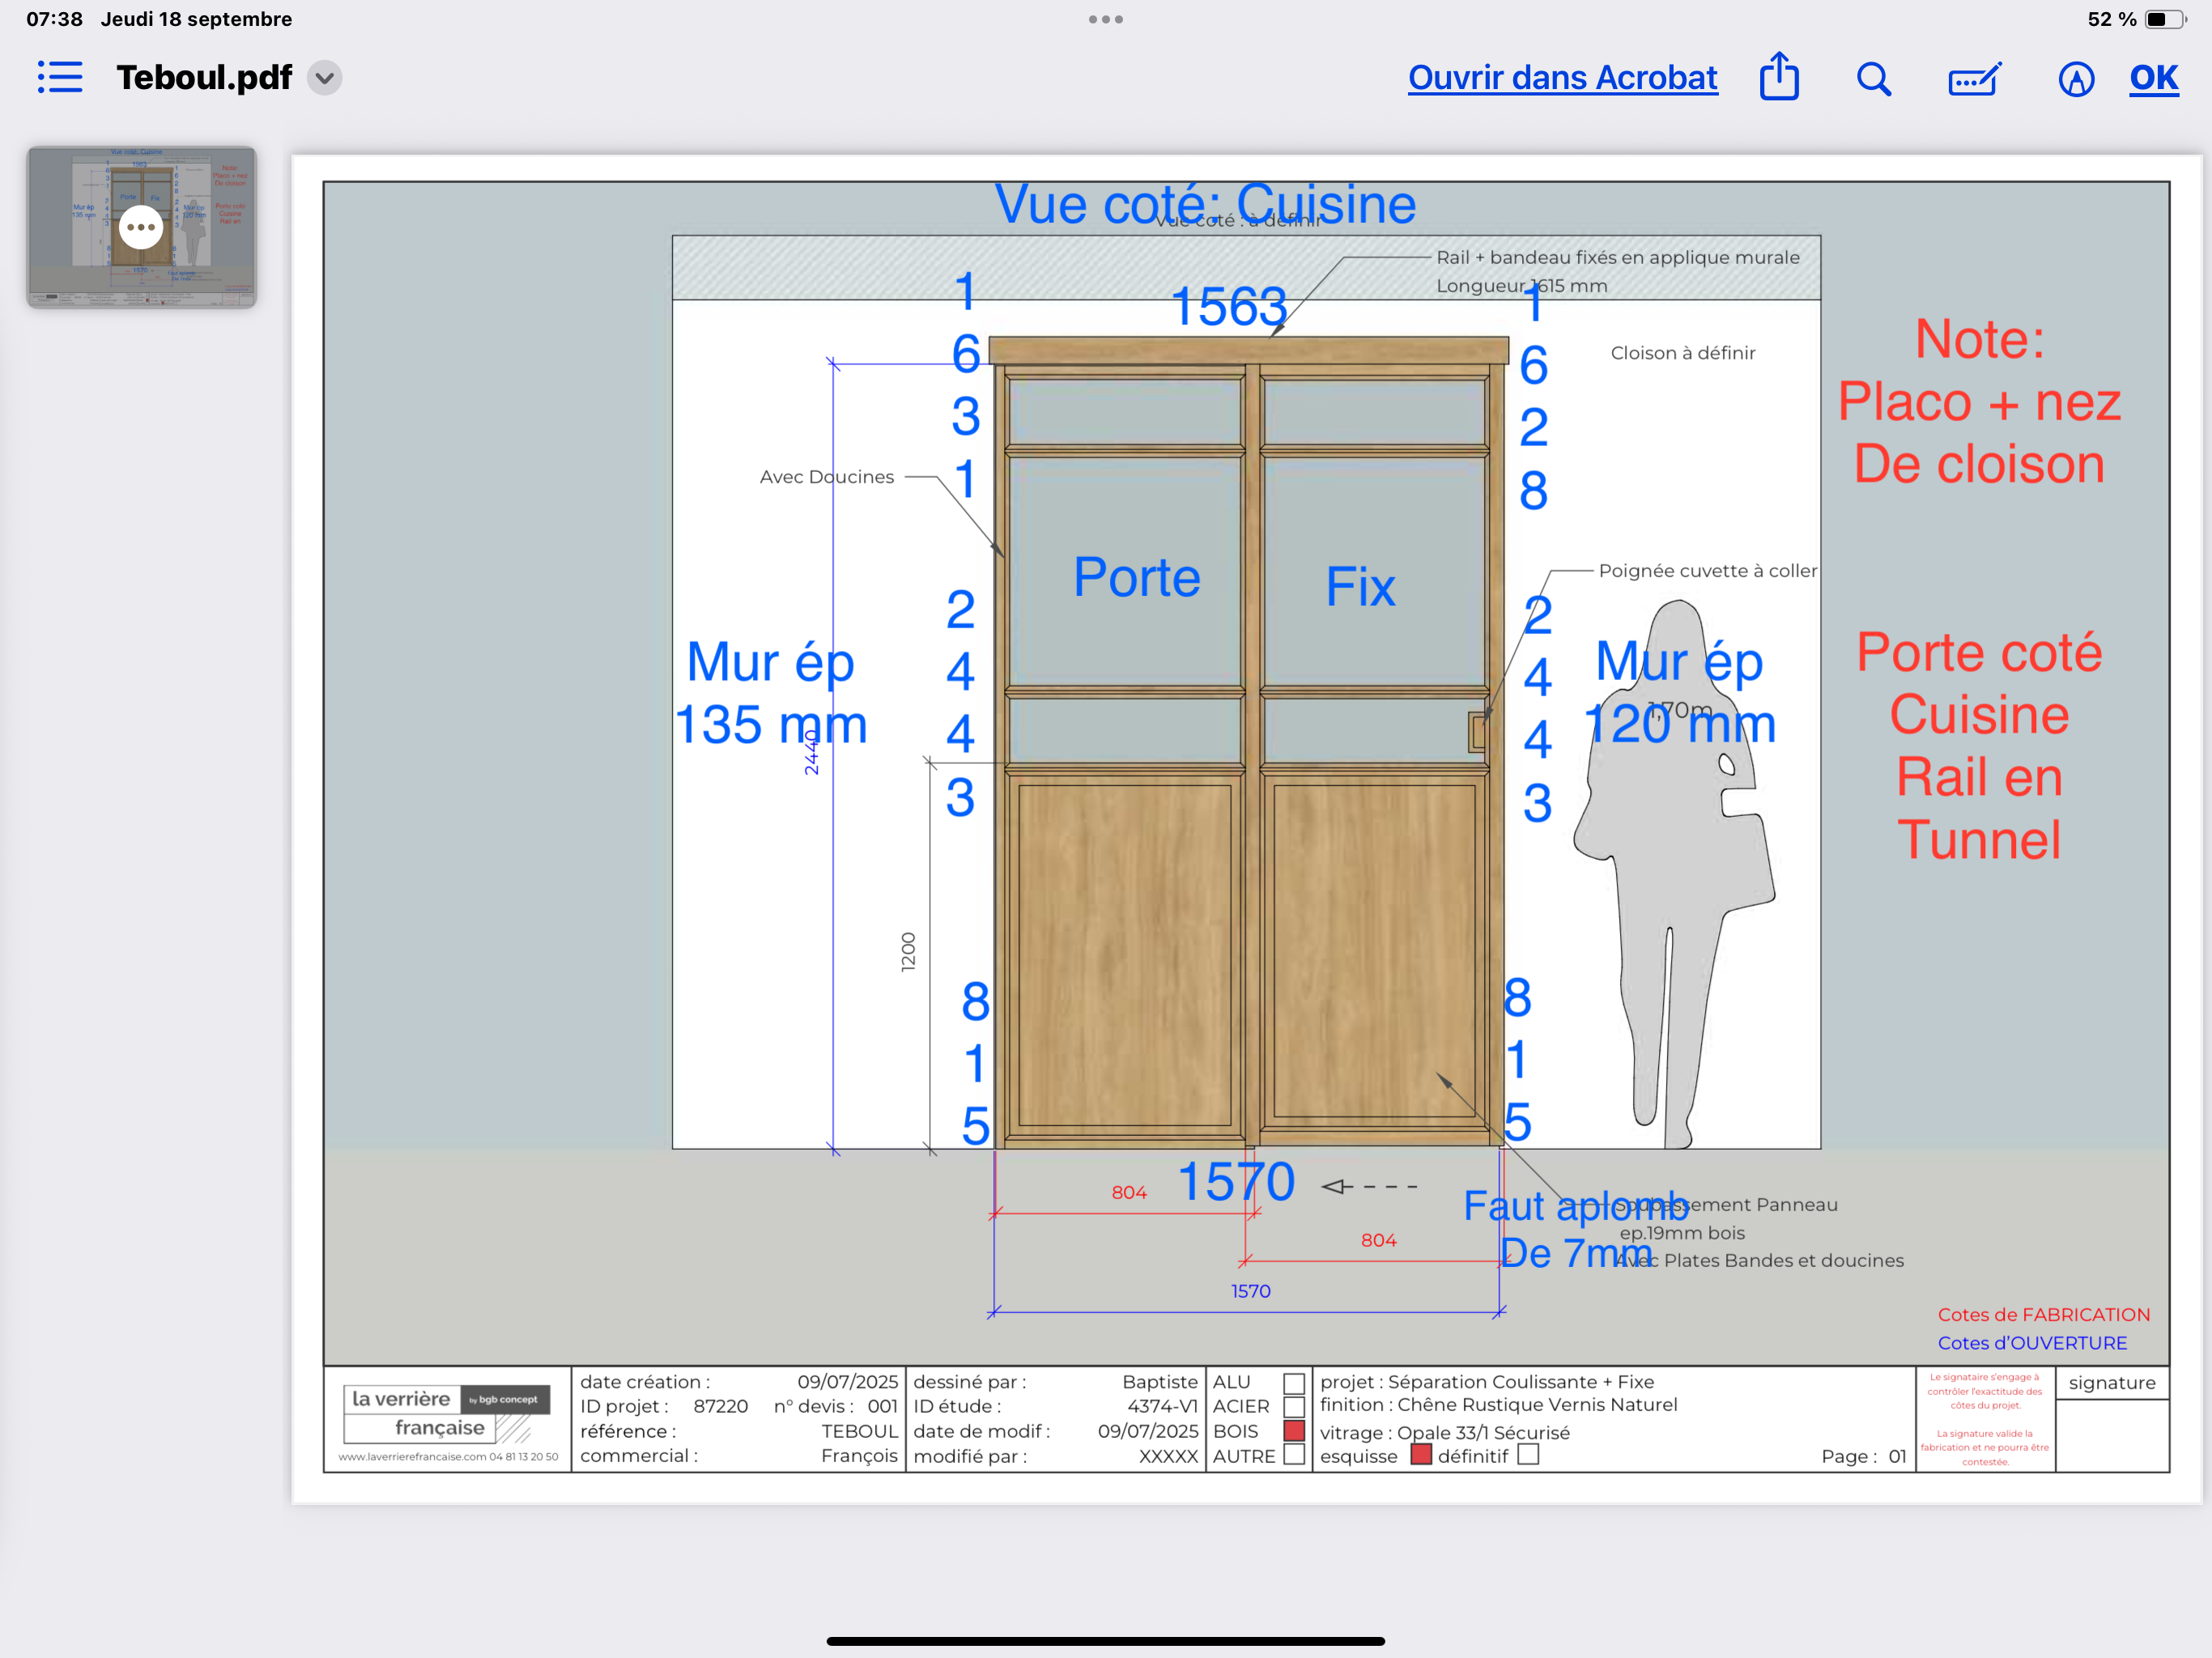
Task: Click the red BOIS checkbox
Action: coord(1294,1431)
